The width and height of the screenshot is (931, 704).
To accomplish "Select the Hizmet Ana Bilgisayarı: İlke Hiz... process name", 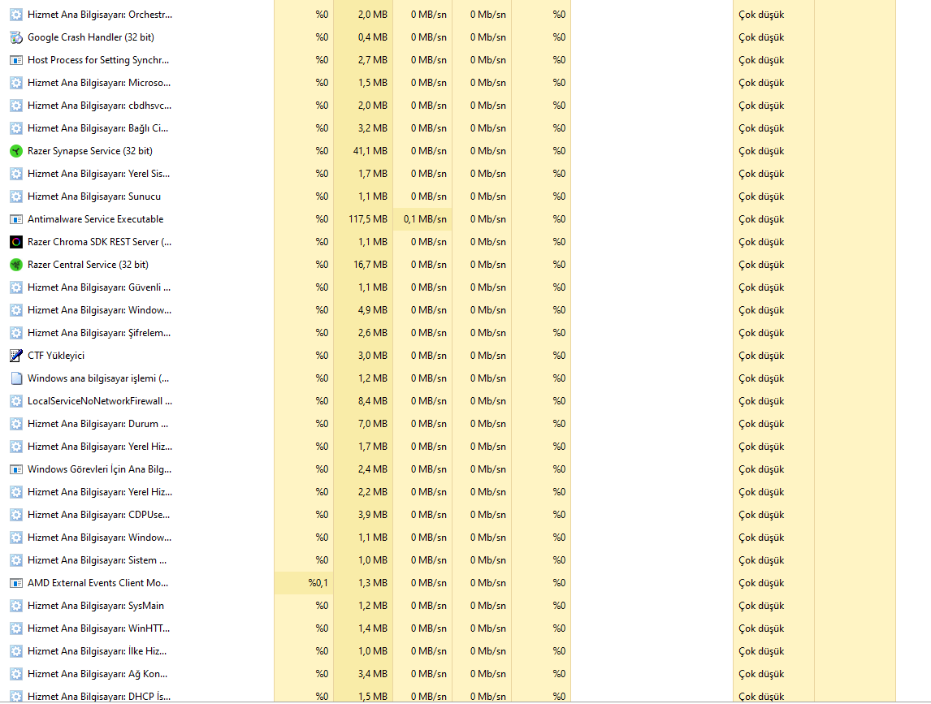I will coord(97,651).
